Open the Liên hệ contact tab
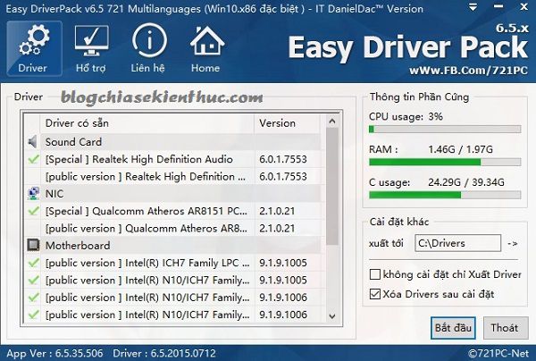Viewport: 536px width, 361px height. pos(148,48)
